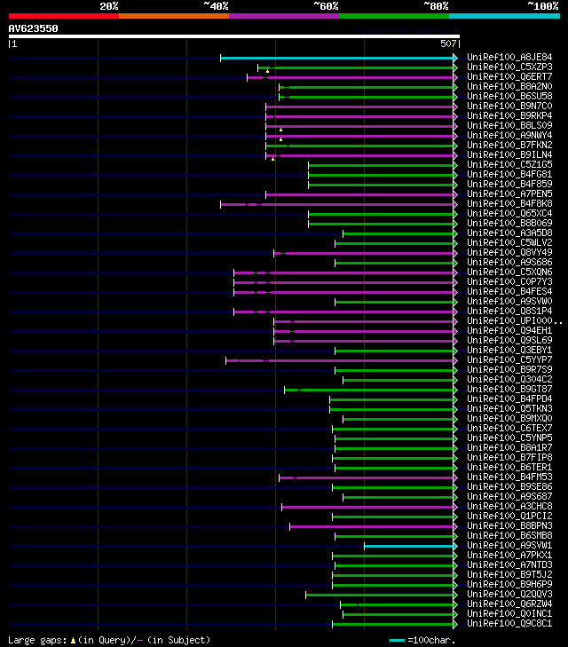Select the UniRef100_C5XQN6 label
The width and height of the screenshot is (568, 647).
[x=509, y=272]
